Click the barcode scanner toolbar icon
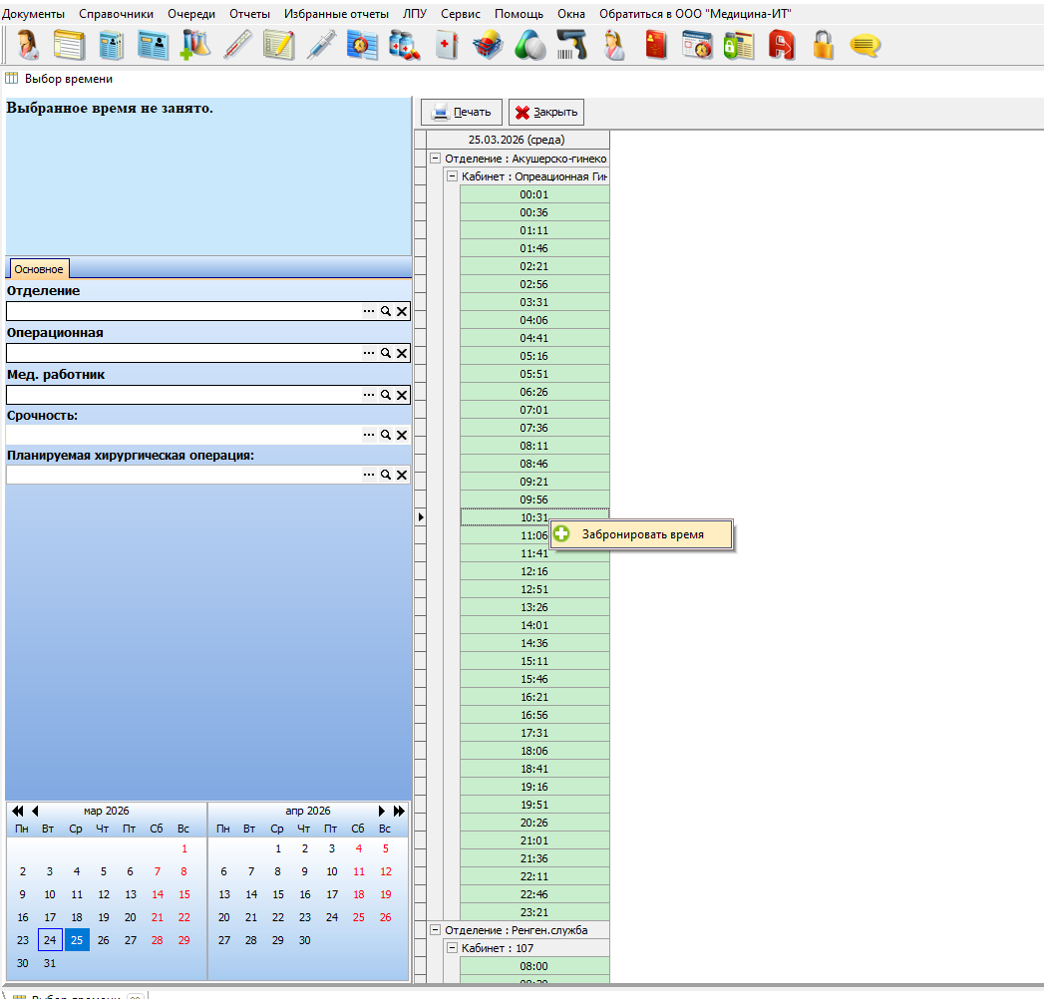 tap(571, 45)
